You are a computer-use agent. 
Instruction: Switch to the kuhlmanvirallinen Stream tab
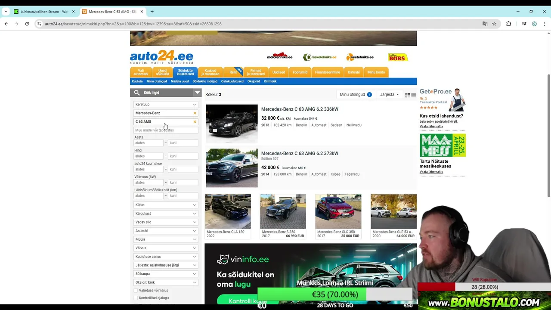point(44,12)
